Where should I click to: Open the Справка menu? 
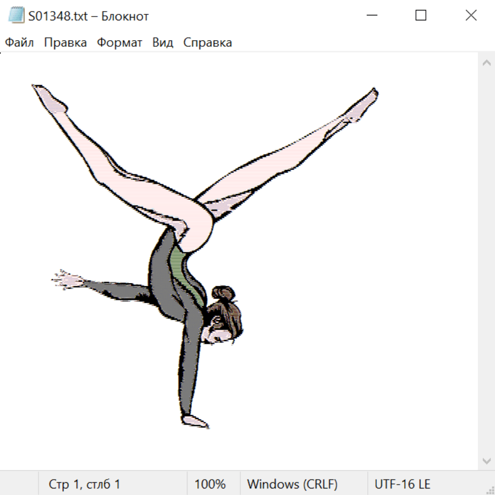[x=207, y=43]
